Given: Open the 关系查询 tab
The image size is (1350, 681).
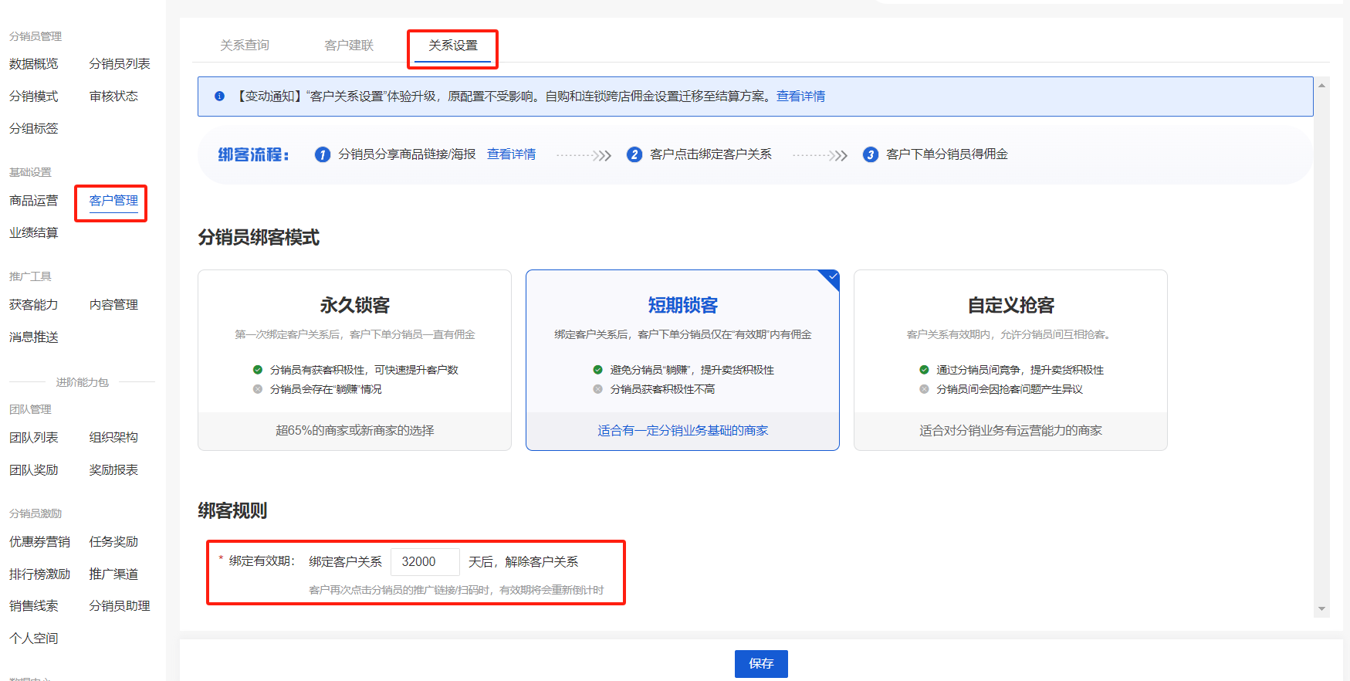Looking at the screenshot, I should coord(245,46).
